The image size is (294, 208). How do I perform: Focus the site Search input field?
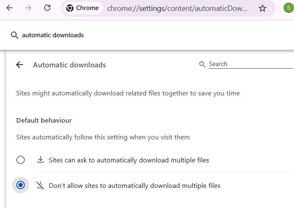(250, 64)
